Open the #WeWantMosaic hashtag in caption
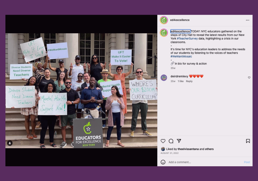This screenshot has width=258, height=181. (181, 56)
